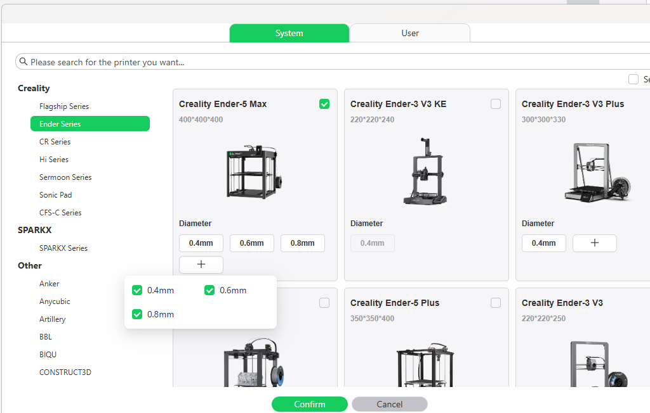Add nozzle diameter with Ender-5 Max plus button
The image size is (650, 413).
[x=201, y=265]
